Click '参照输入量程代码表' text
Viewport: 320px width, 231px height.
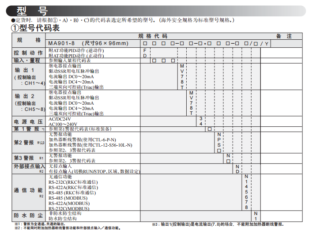coord(70,61)
